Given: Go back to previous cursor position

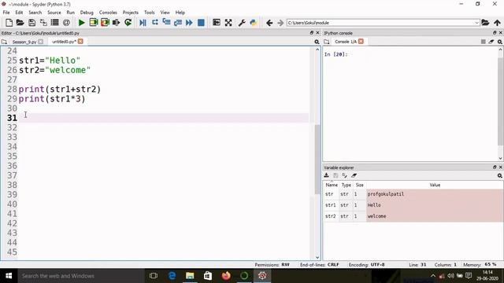Looking at the screenshot, I should coord(269,23).
